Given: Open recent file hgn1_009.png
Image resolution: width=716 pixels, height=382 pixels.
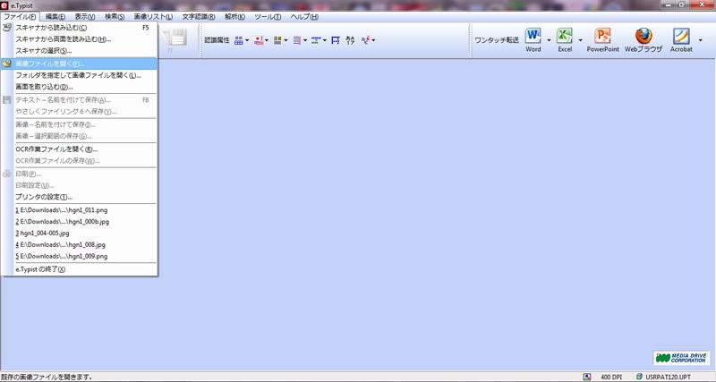Looking at the screenshot, I should click(x=80, y=256).
